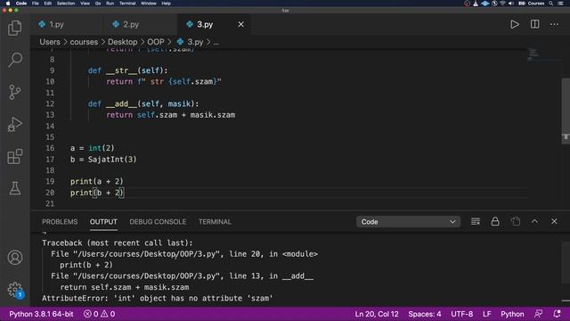Open output log in editor
The width and height of the screenshot is (570, 321).
coord(515,221)
